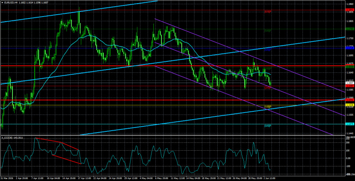Viewport: 355px width, 181px height.
Task: Select the cyan 1.1475 price tag
Action: pyautogui.click(x=349, y=124)
